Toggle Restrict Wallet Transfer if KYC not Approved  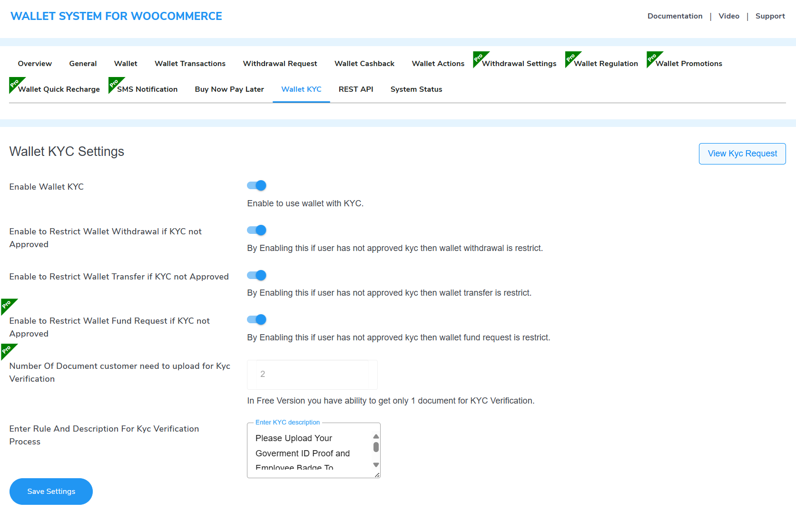click(256, 275)
